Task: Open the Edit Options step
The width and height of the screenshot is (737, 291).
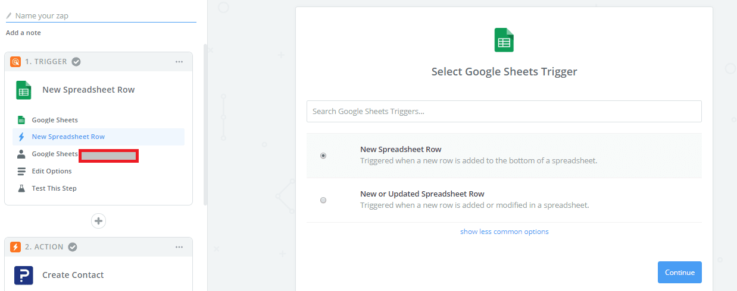Action: [x=52, y=171]
